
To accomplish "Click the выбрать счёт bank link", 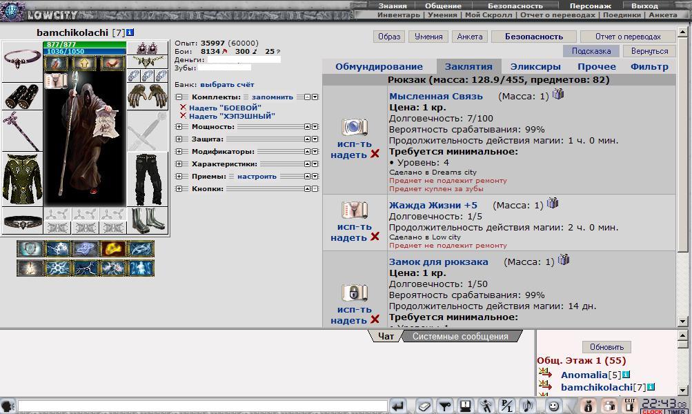I will 227,84.
